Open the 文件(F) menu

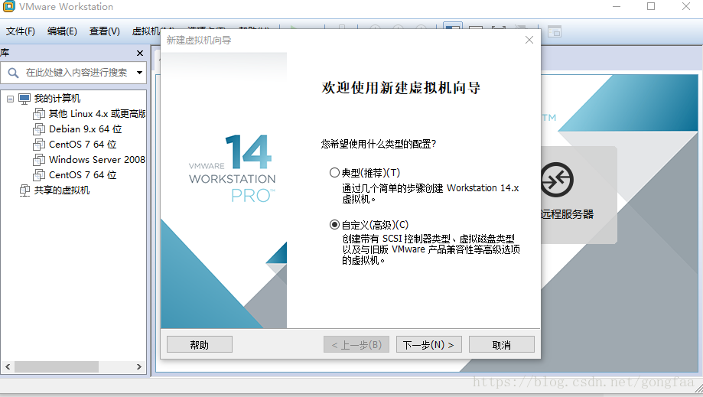click(x=20, y=31)
